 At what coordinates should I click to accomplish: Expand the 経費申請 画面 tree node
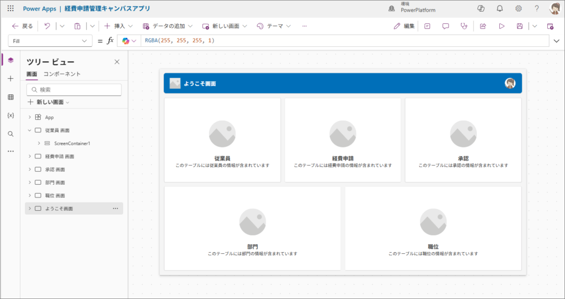click(30, 156)
